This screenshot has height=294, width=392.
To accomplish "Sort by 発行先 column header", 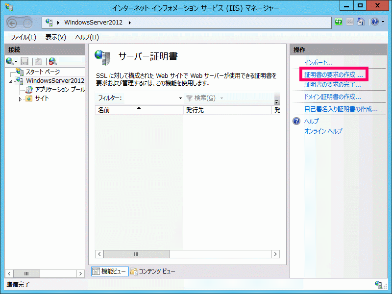I will click(227, 110).
